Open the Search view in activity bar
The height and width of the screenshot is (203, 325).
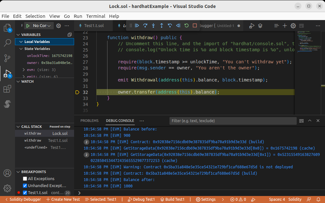[x=7, y=43]
